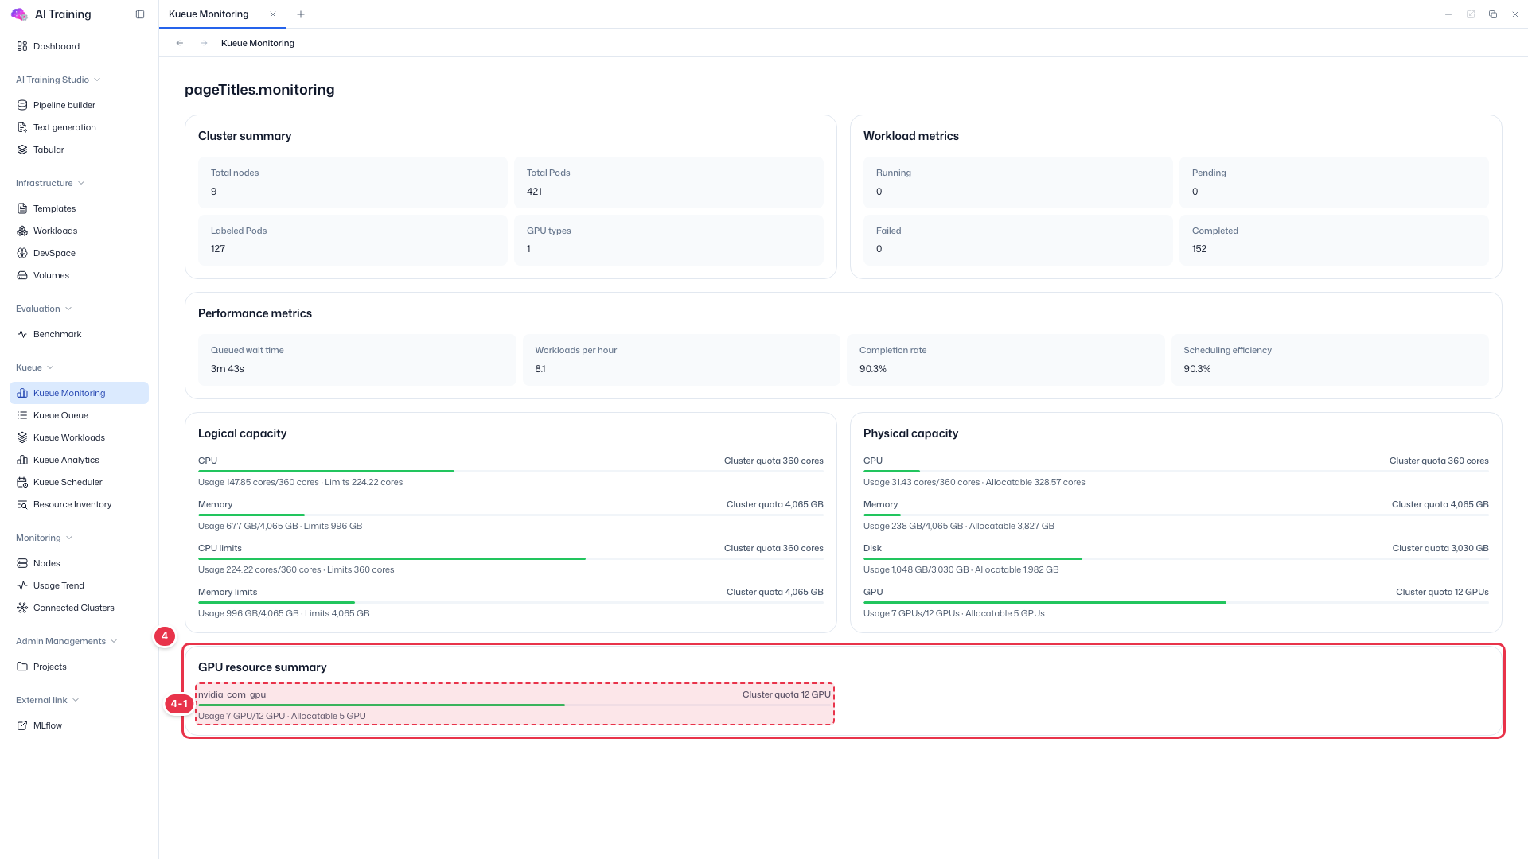Go back with the left arrow
The image size is (1528, 859).
180,43
